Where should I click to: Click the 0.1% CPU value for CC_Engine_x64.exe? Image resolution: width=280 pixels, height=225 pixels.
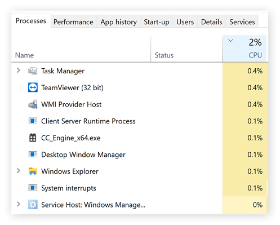point(255,138)
